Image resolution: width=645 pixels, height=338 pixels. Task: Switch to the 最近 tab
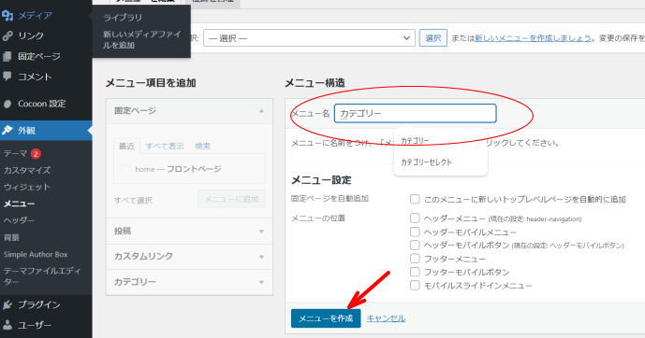click(126, 146)
